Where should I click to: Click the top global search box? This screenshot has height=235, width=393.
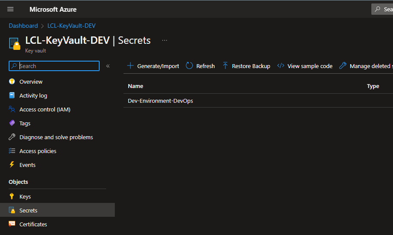[382, 9]
